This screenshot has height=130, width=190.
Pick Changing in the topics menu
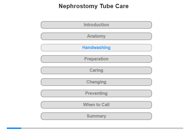tap(96, 82)
